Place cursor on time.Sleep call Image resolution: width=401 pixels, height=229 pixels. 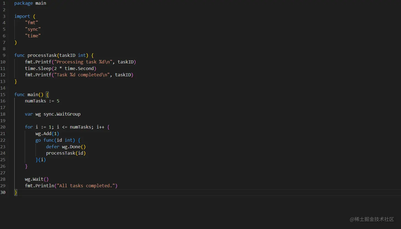(x=61, y=69)
